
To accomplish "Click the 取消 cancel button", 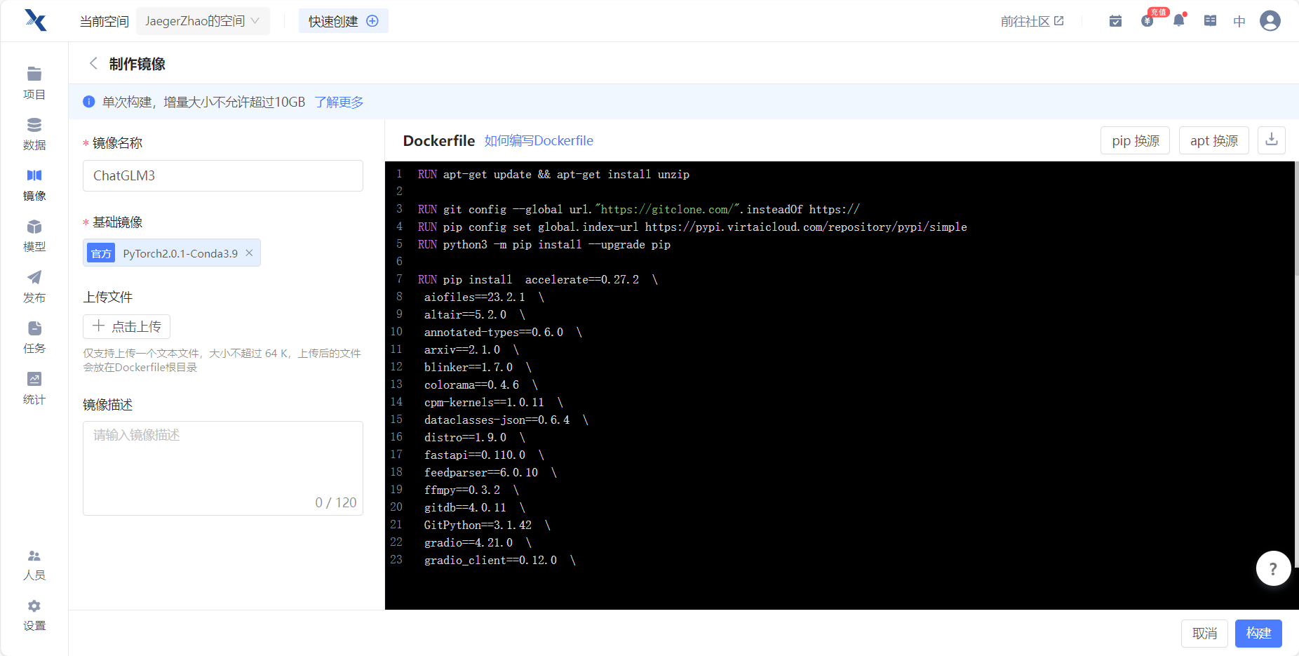I will point(1204,633).
